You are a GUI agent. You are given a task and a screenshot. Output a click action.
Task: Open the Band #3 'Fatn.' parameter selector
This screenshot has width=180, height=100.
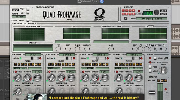click(105, 72)
